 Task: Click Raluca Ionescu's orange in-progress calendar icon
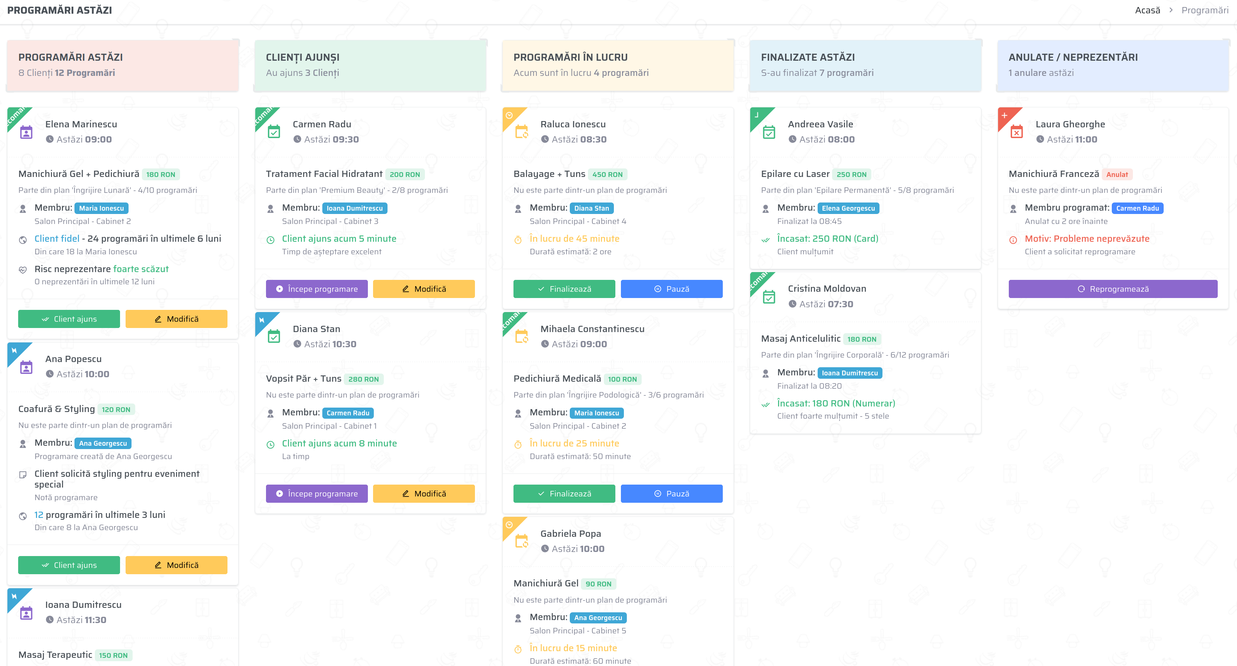[x=522, y=132]
